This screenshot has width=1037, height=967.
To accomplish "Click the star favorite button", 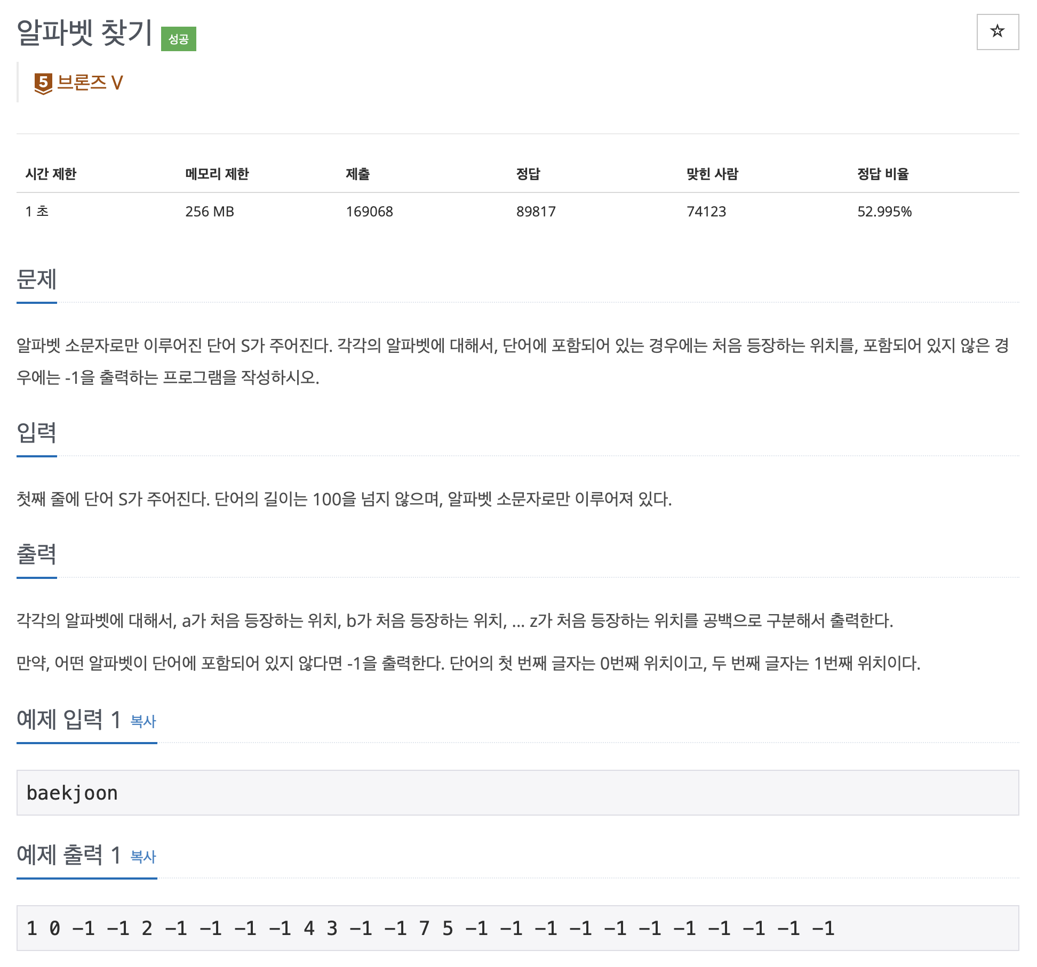I will [x=997, y=31].
